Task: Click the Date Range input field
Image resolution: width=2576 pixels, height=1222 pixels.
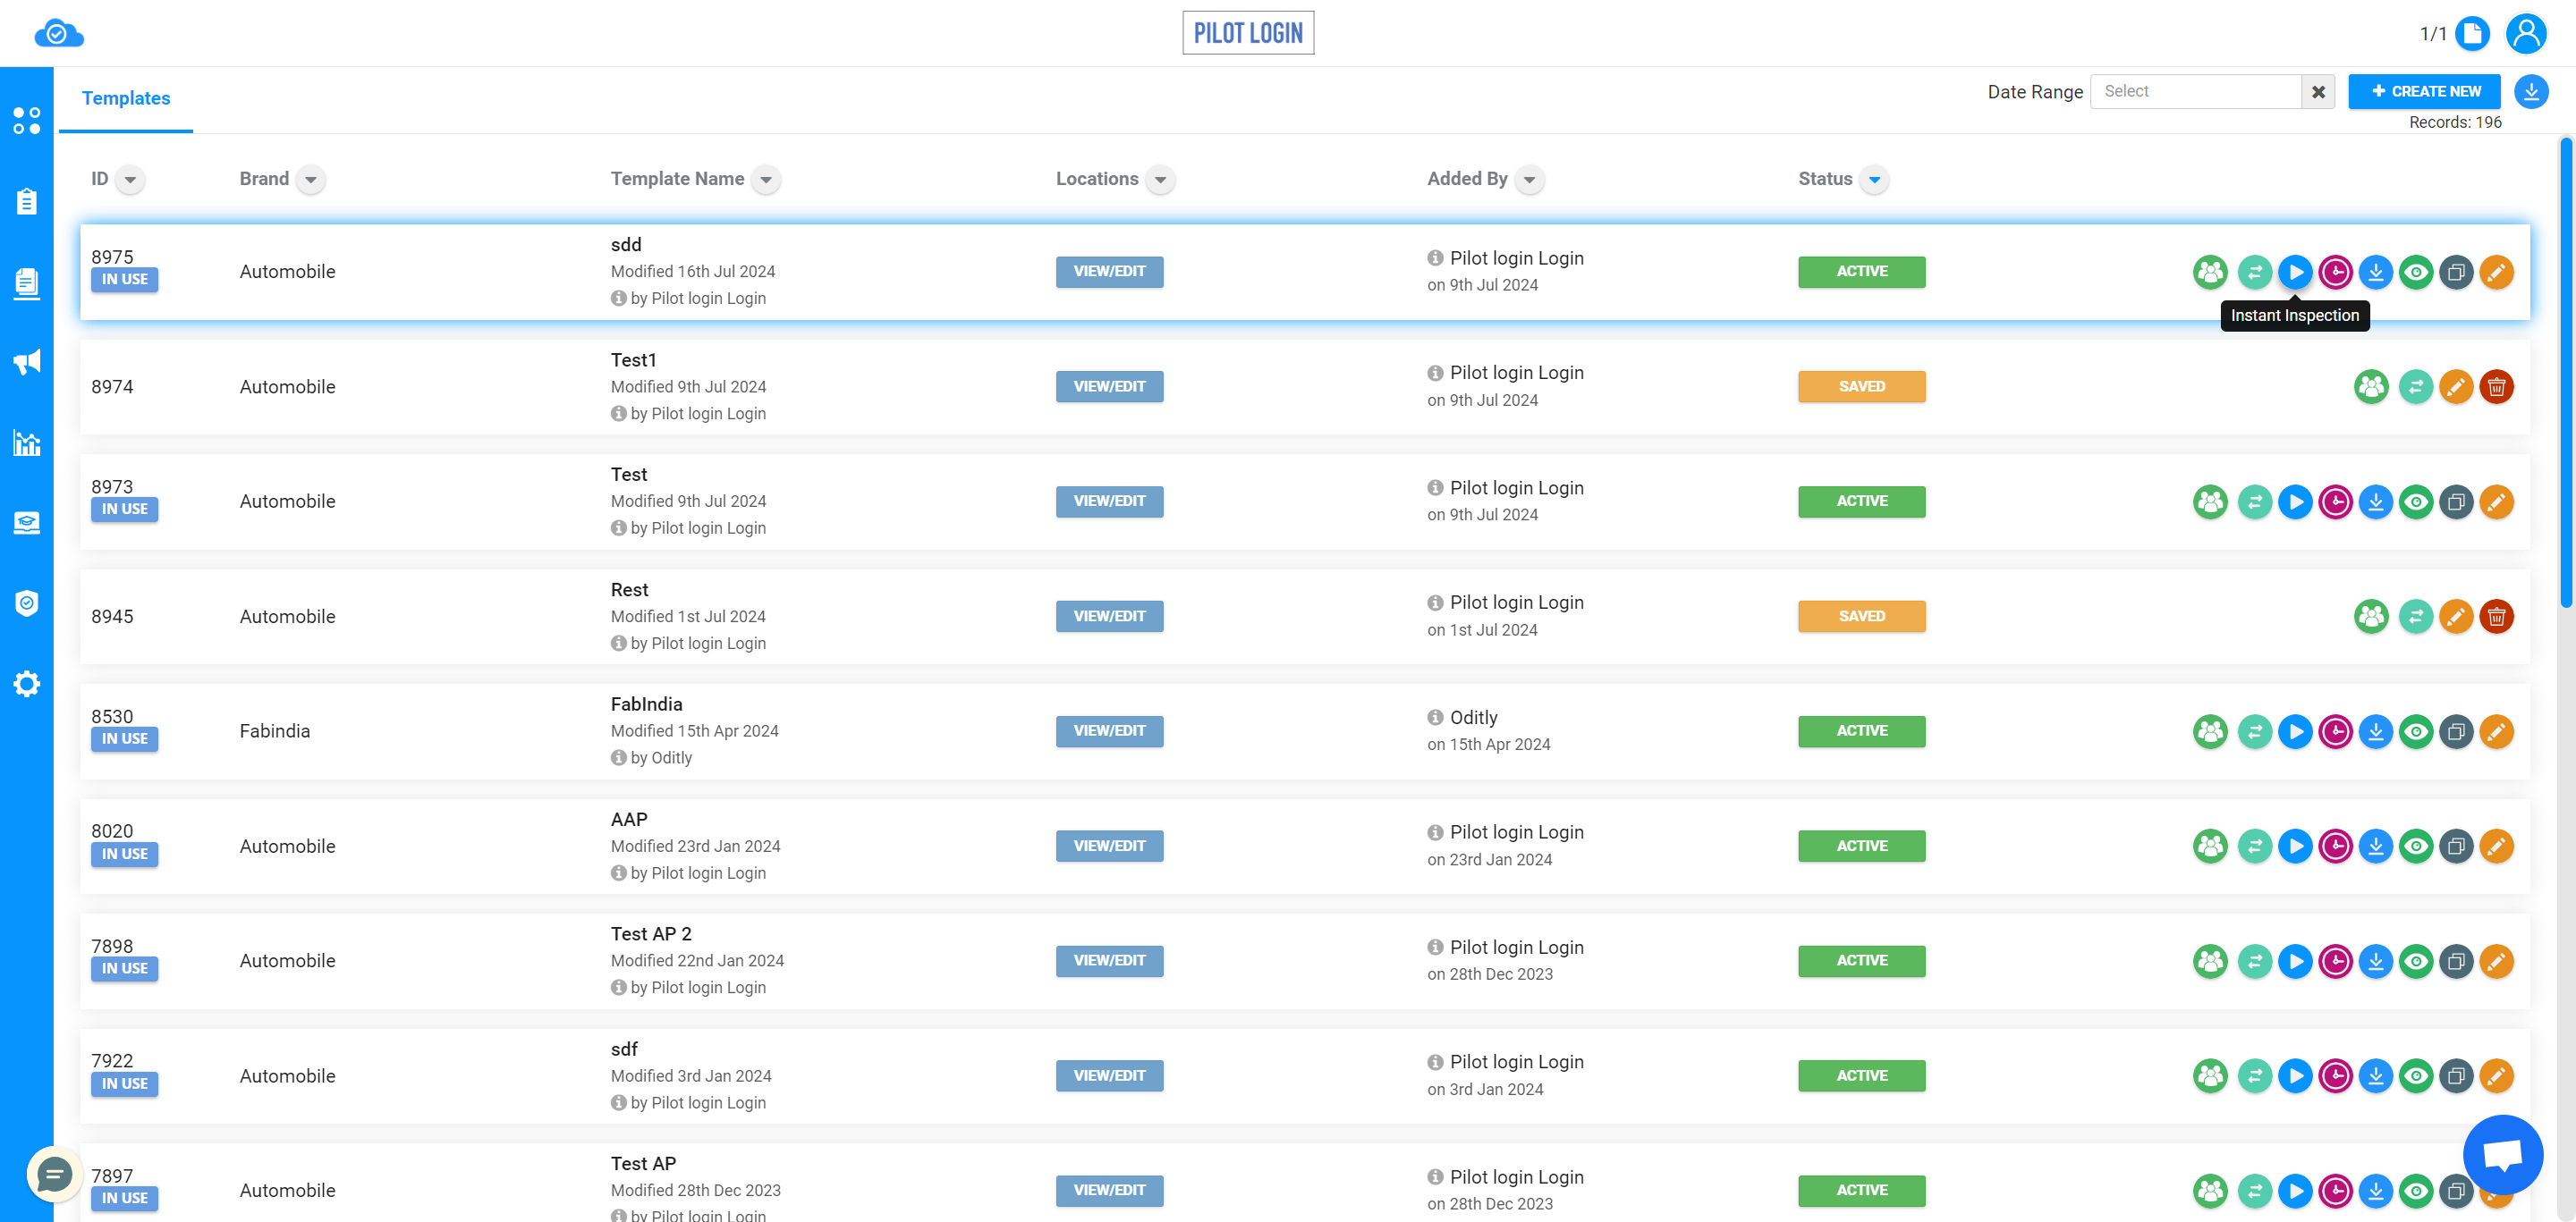Action: point(2201,90)
